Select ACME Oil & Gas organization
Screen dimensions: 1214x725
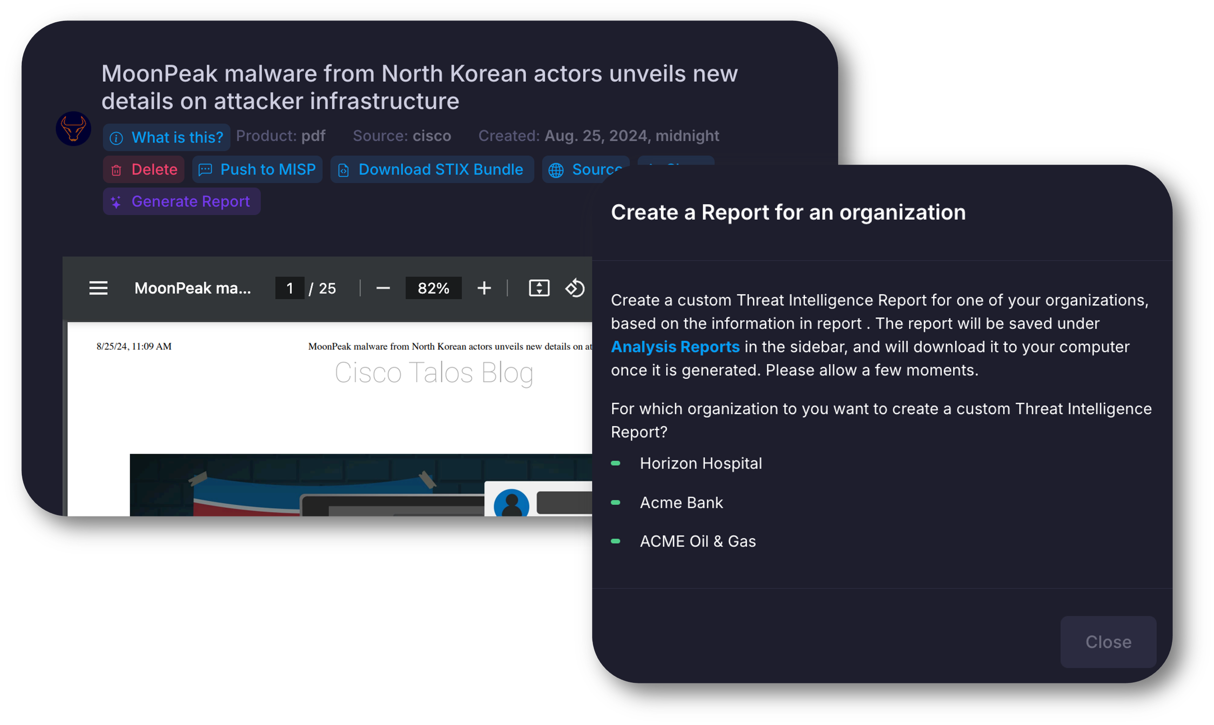pos(697,541)
